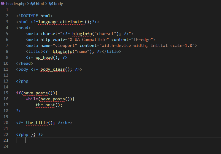
Task: Click the PHP closing tag on line 18
Action: pos(18,111)
